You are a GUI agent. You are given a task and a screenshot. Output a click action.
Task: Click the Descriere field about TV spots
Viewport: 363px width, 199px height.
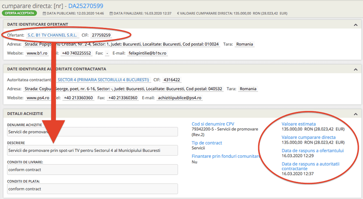(x=92, y=151)
